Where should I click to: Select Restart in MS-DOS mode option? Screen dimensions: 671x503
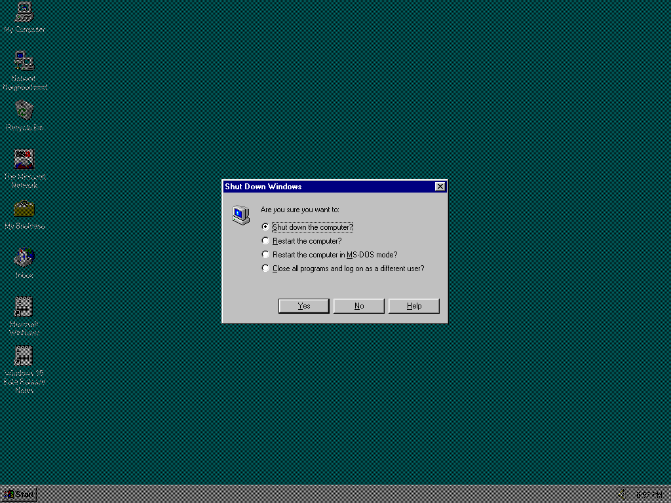pyautogui.click(x=330, y=255)
